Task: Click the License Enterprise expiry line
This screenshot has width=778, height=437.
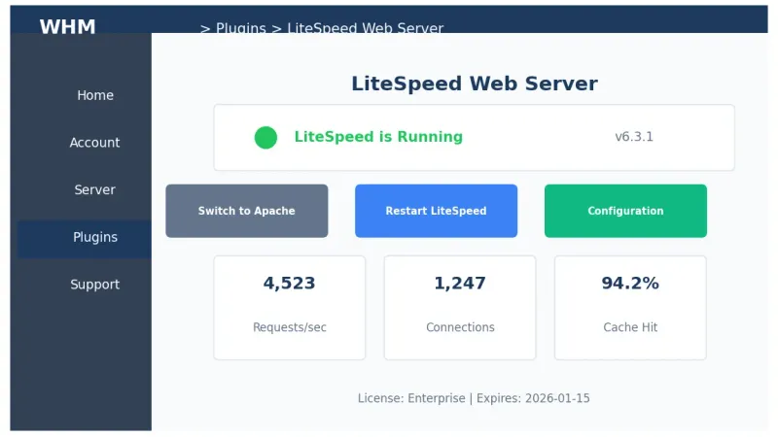Action: coord(474,398)
